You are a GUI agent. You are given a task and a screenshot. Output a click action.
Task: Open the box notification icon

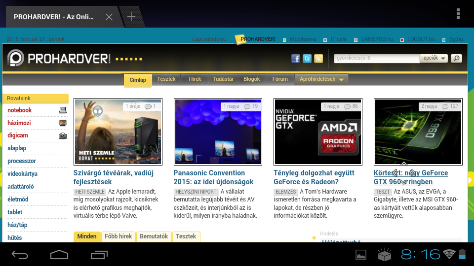[x=385, y=255]
